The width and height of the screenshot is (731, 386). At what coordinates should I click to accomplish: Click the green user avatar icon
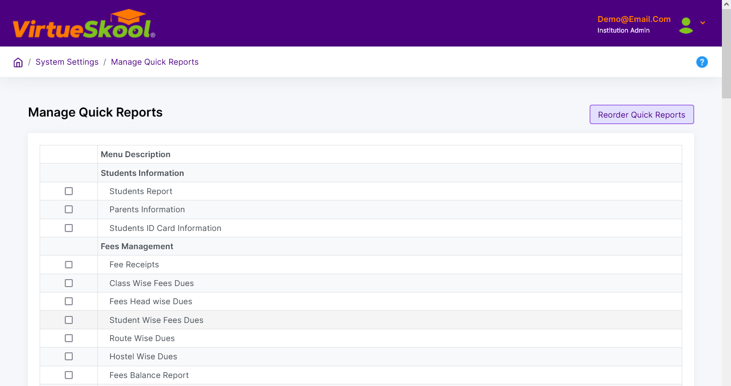686,25
